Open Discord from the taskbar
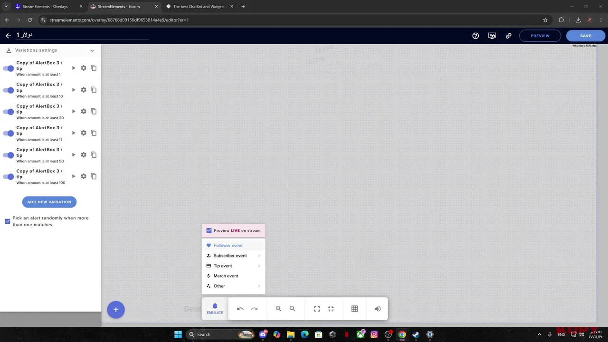Image resolution: width=608 pixels, height=342 pixels. tap(263, 334)
